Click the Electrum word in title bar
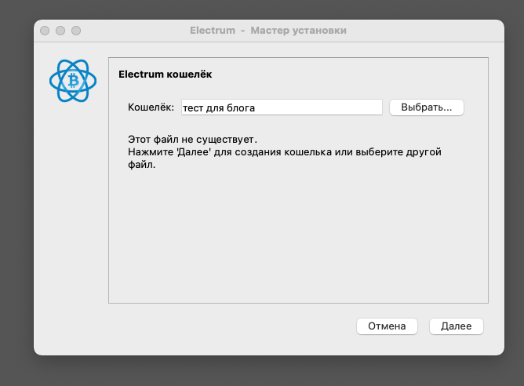The height and width of the screenshot is (386, 524). tap(213, 31)
